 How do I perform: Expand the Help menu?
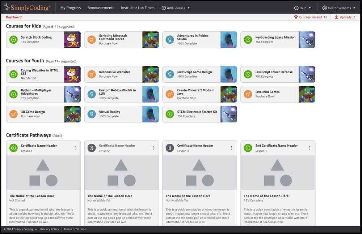tap(303, 8)
